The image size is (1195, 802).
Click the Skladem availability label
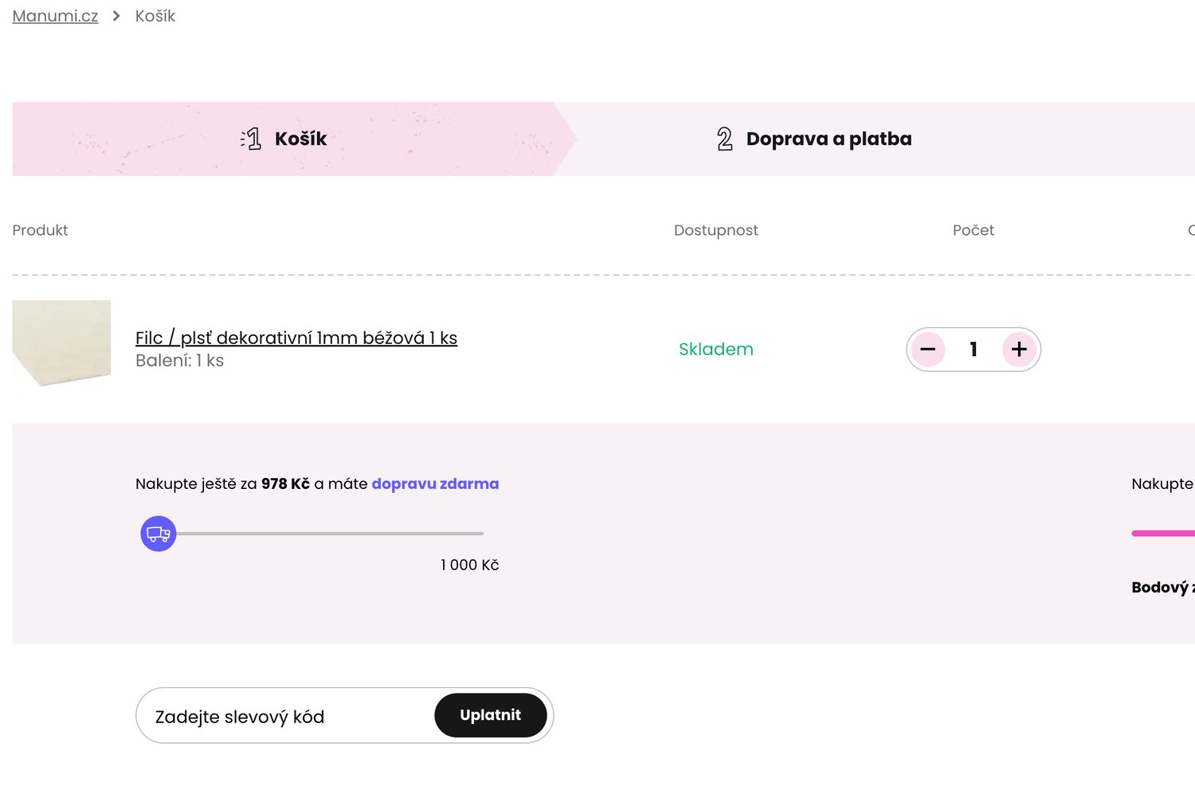(x=715, y=350)
